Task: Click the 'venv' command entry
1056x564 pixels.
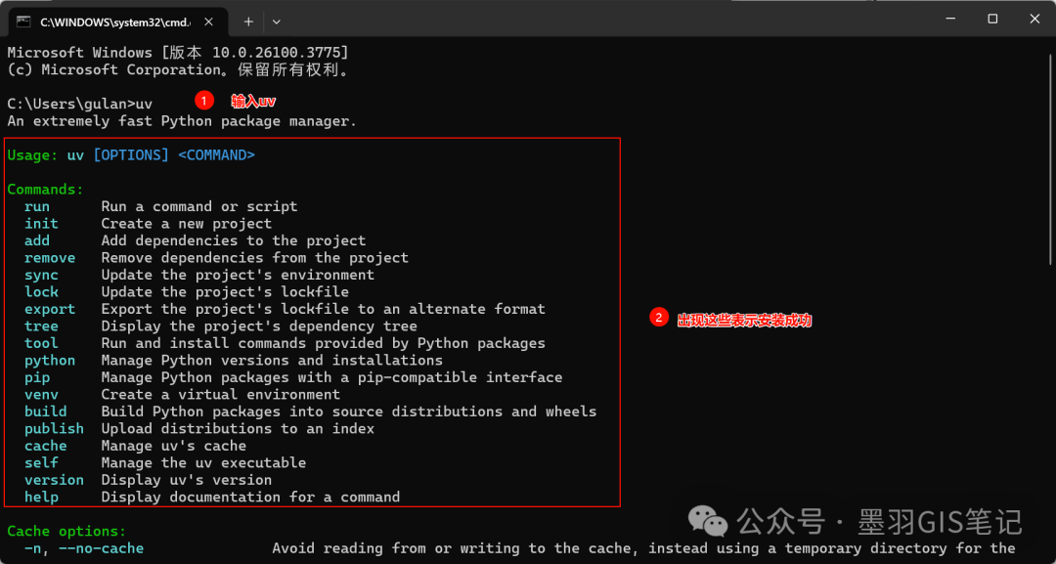Action: pos(41,395)
